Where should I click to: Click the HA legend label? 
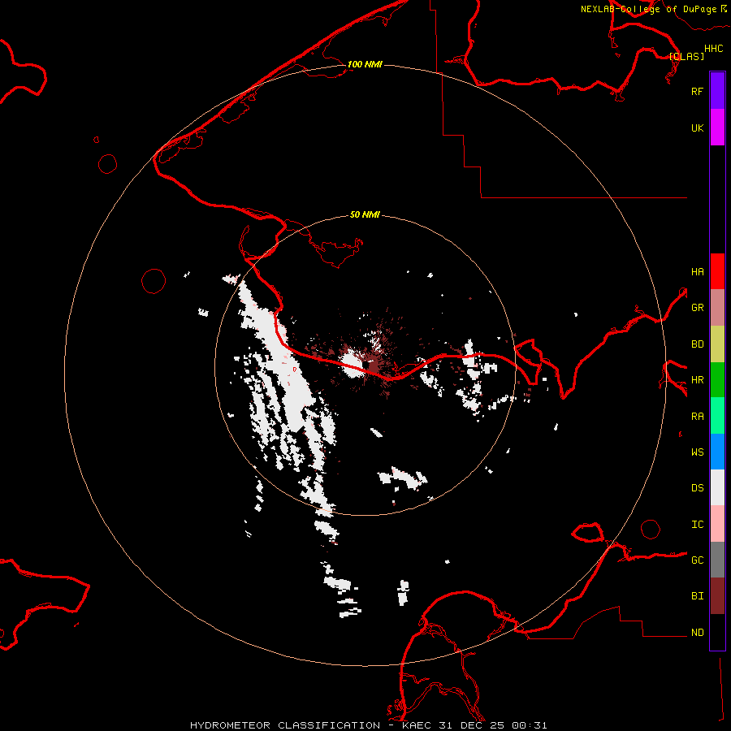click(697, 271)
